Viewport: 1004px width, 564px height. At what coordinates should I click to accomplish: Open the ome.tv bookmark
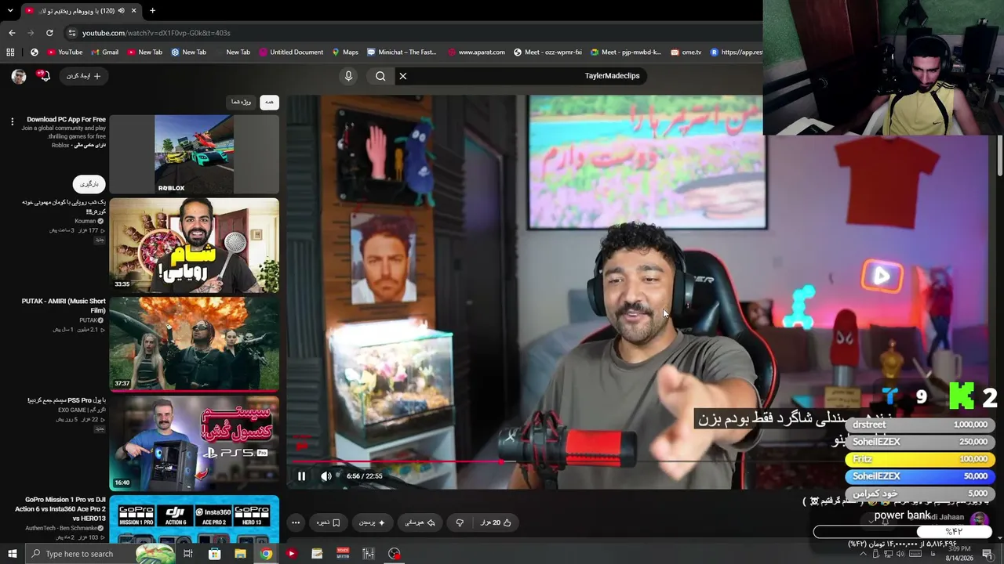[686, 52]
